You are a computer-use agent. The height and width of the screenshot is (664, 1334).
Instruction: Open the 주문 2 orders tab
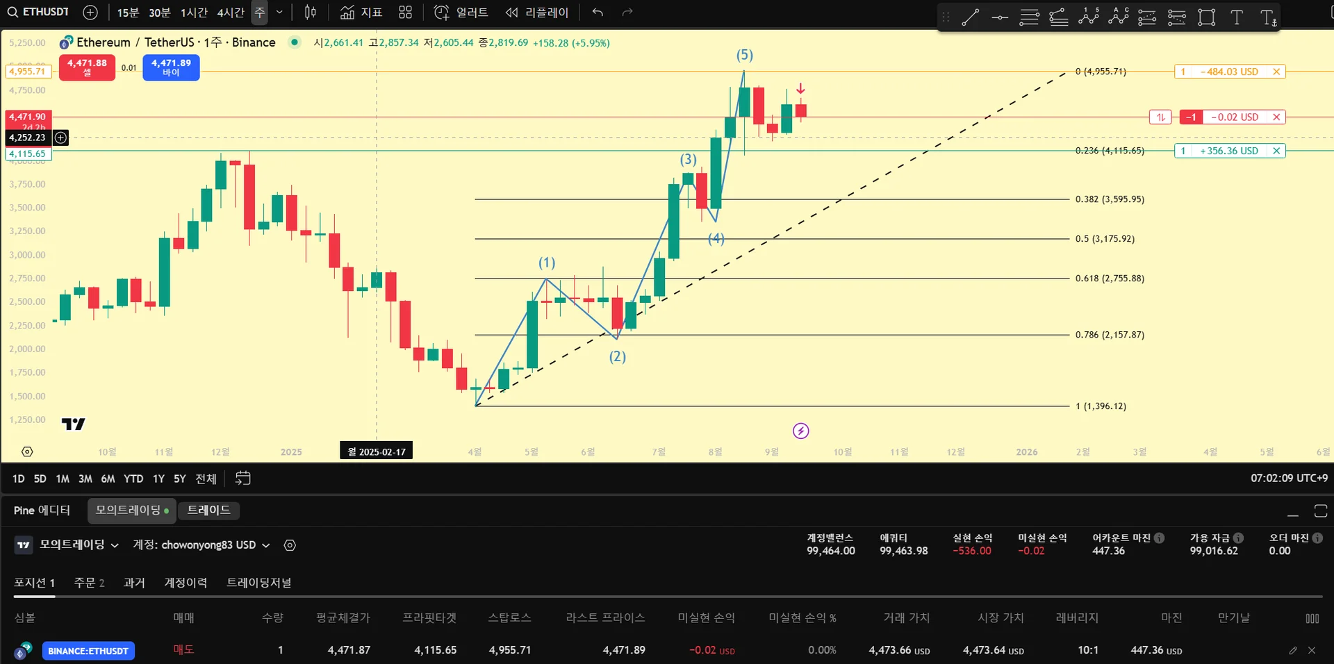point(89,583)
